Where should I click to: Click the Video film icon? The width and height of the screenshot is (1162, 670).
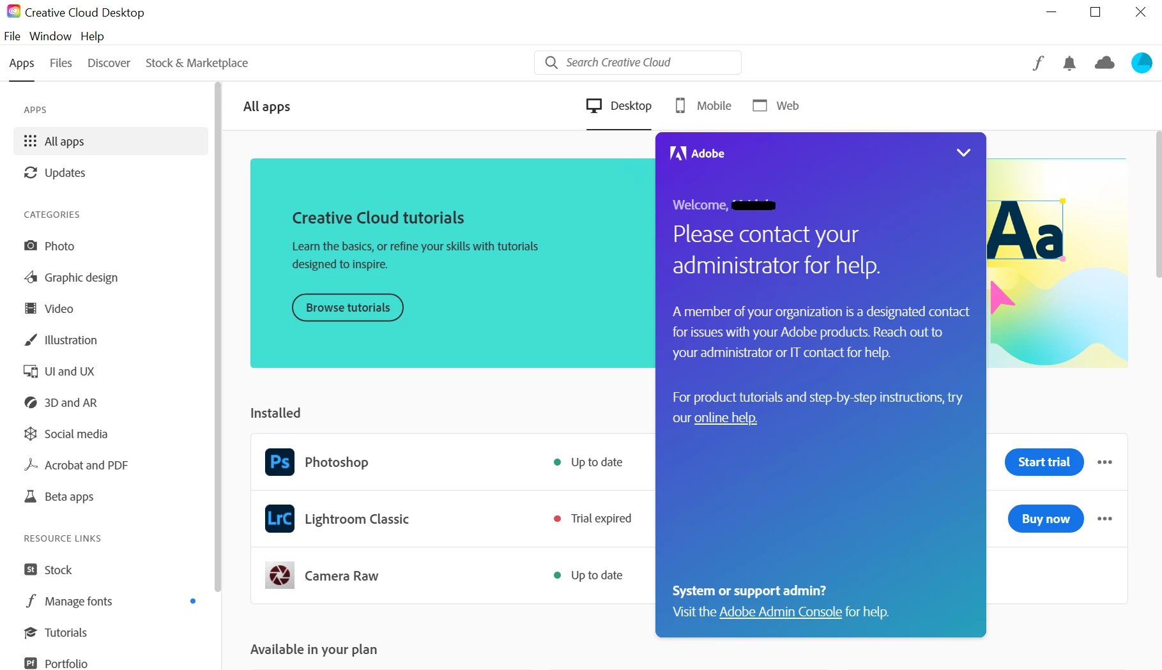(x=30, y=308)
